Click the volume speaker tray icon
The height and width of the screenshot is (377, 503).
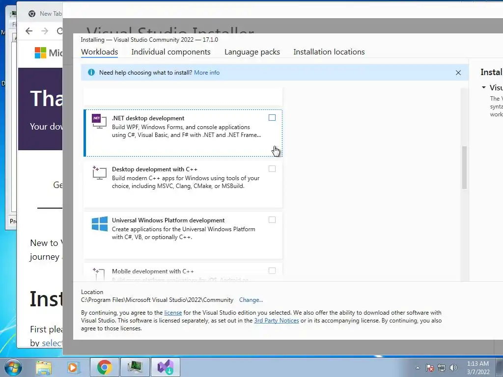coord(453,368)
